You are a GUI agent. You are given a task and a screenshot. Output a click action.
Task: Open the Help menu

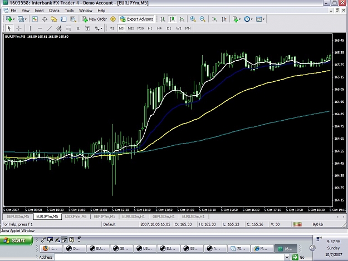tap(101, 11)
